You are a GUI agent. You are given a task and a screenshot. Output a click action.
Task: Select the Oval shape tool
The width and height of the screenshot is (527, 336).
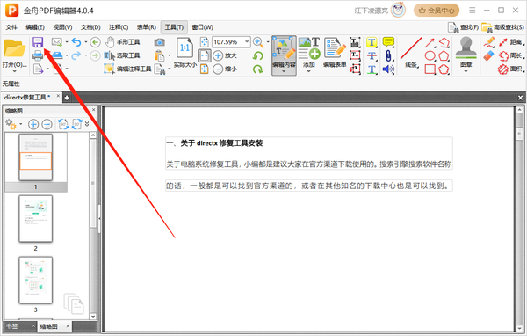point(430,55)
